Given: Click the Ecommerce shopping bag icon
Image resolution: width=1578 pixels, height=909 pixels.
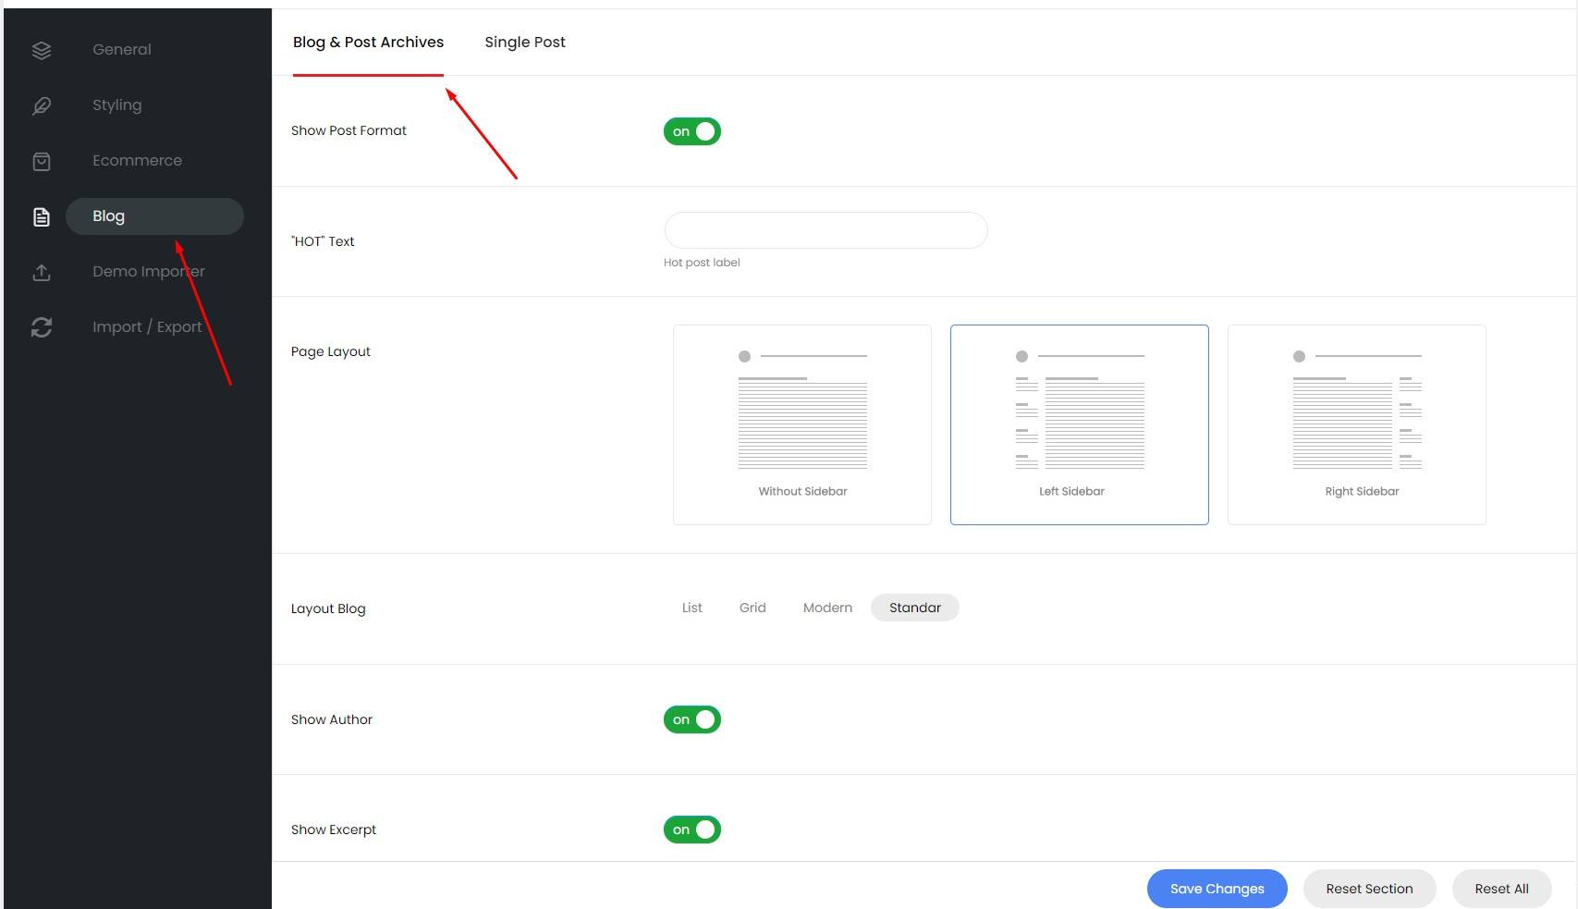Looking at the screenshot, I should pyautogui.click(x=42, y=161).
